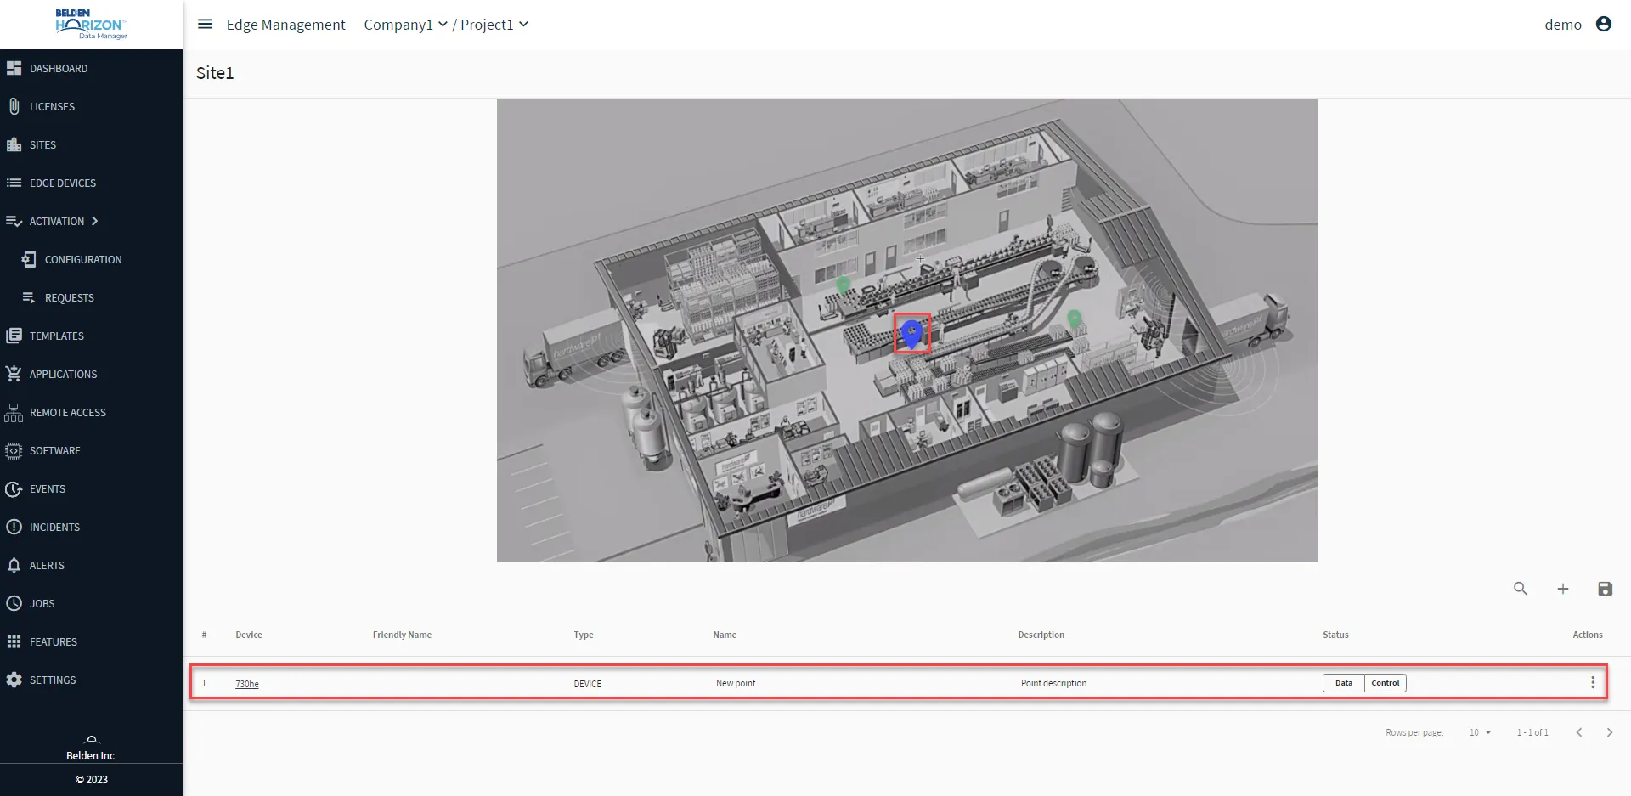This screenshot has height=796, width=1631.
Task: Click the Dashboard grid icon in sidebar
Action: (14, 68)
